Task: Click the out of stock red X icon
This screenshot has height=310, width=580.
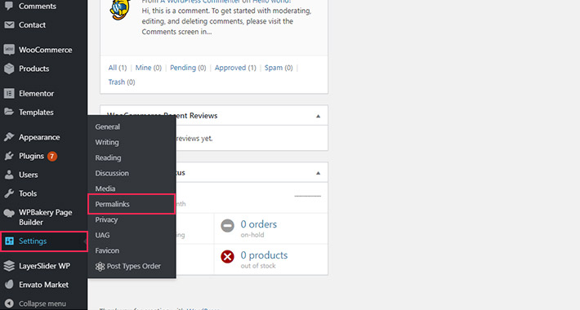Action: [227, 256]
